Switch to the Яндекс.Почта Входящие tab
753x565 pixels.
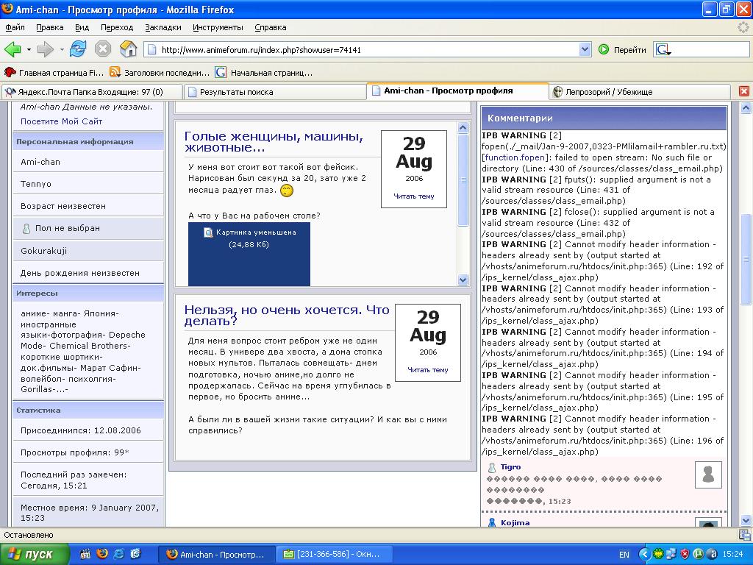point(92,92)
